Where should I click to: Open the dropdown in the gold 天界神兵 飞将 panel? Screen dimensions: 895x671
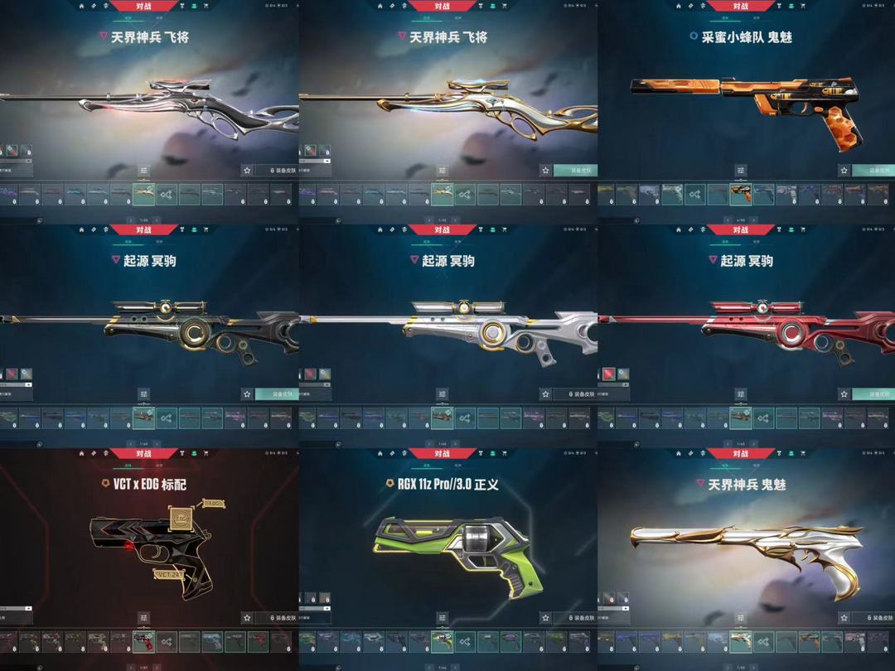[x=315, y=162]
